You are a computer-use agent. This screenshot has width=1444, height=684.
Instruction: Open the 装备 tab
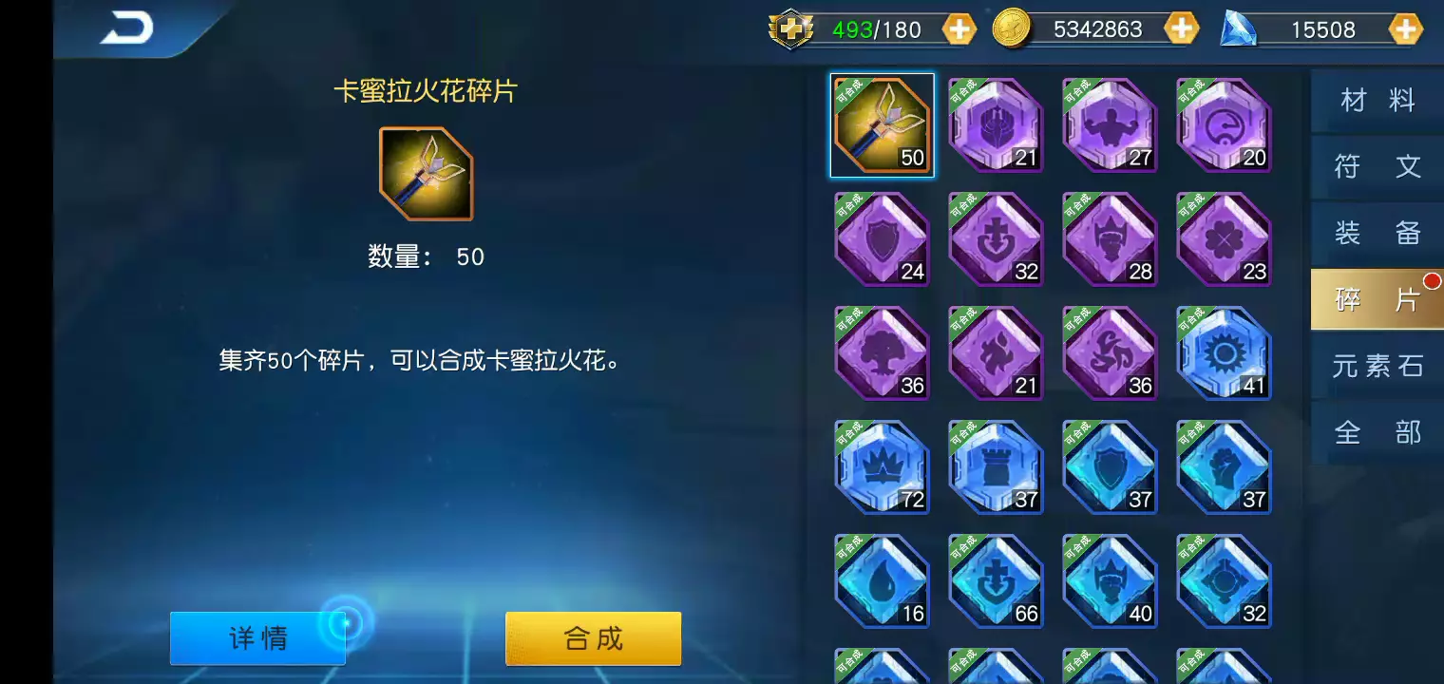[x=1377, y=233]
